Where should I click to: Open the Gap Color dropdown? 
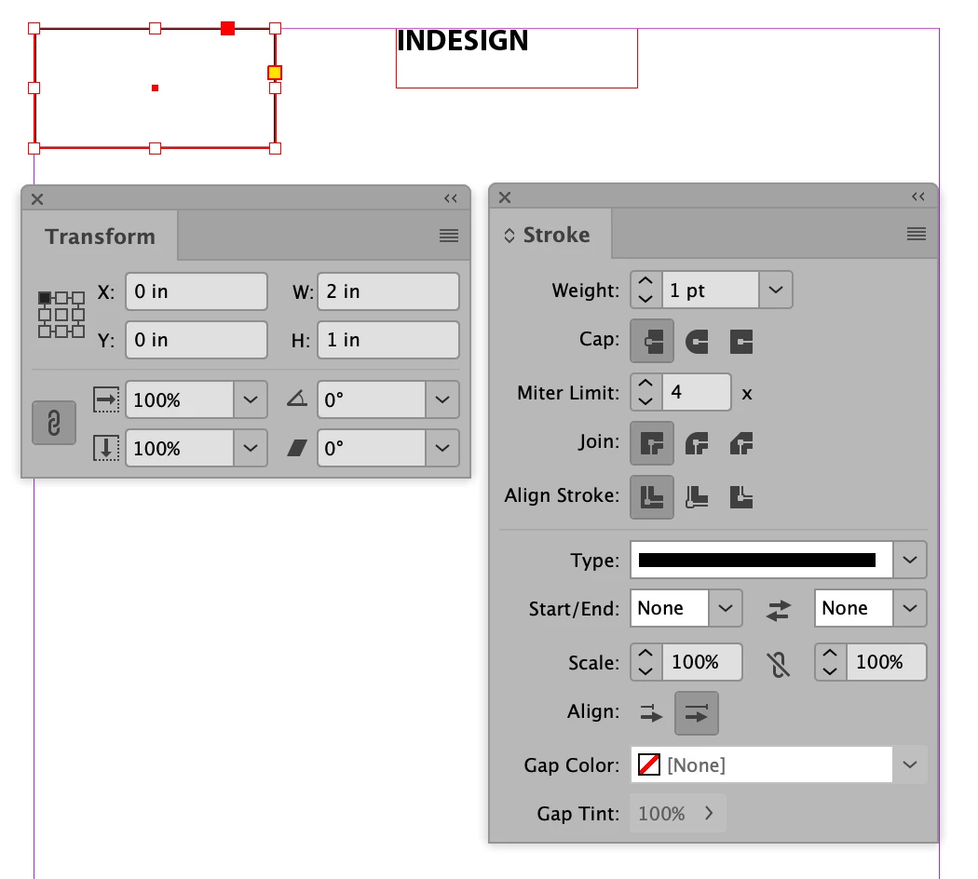point(910,764)
